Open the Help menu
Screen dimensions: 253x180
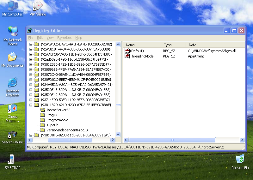(78, 38)
